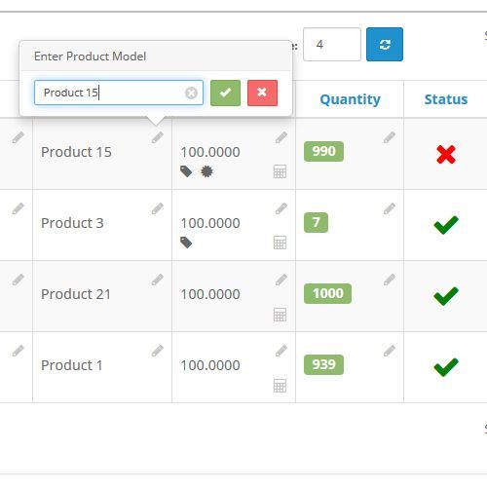
Task: Sort by Status column header
Action: point(446,99)
